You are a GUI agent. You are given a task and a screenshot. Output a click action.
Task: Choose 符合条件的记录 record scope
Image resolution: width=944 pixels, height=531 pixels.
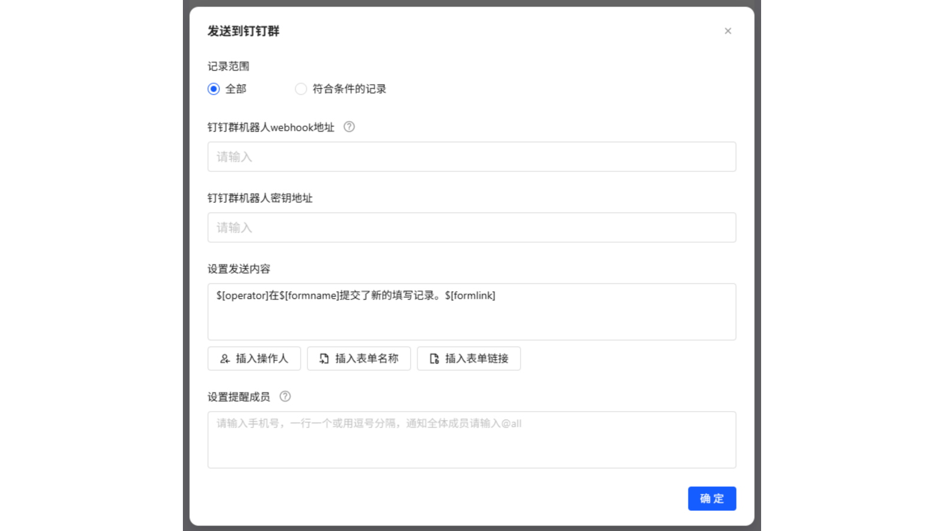click(x=301, y=88)
